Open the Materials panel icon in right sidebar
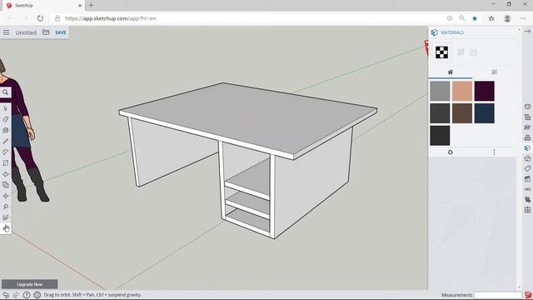The image size is (533, 300). coord(527,148)
